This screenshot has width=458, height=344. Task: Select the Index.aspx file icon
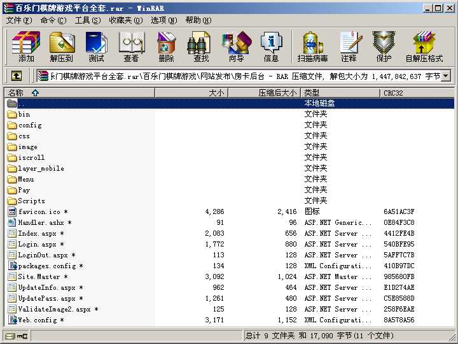pyautogui.click(x=12, y=233)
